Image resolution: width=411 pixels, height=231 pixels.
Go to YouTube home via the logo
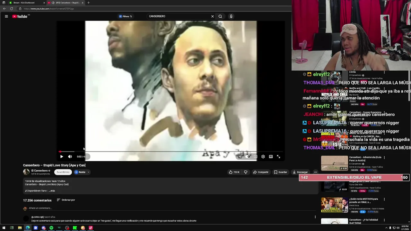pyautogui.click(x=20, y=16)
